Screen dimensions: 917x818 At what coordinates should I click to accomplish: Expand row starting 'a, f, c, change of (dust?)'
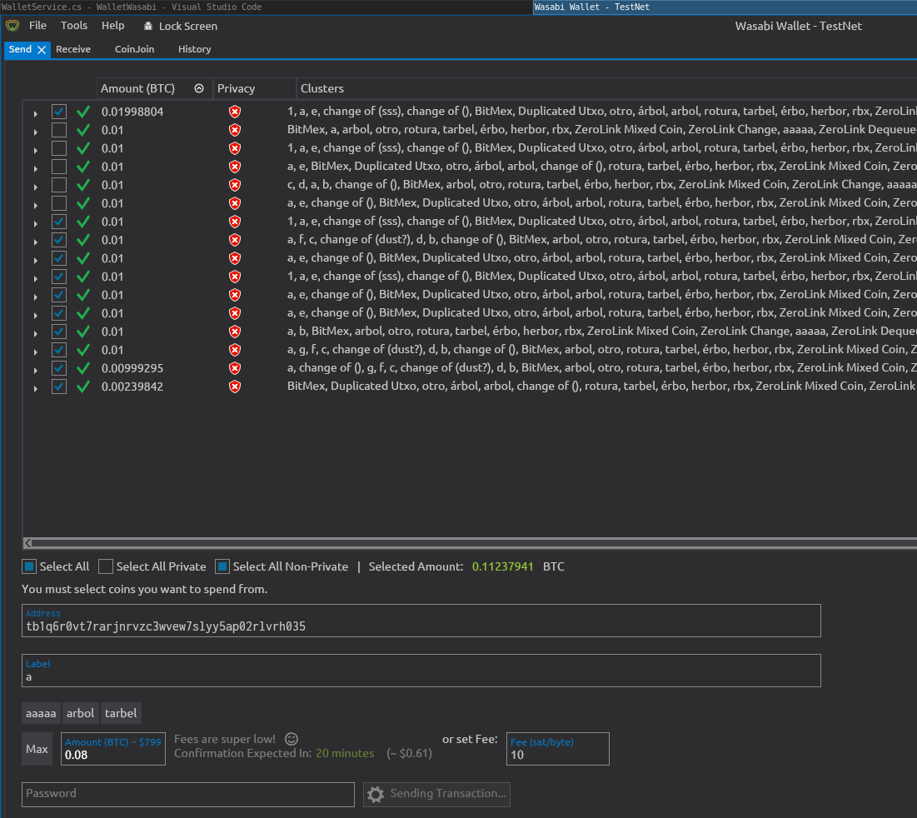tap(36, 242)
